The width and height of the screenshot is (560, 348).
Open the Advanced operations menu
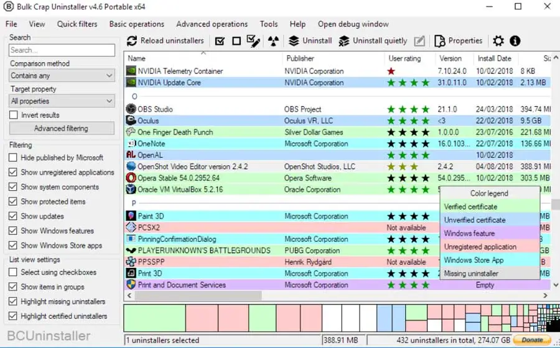click(x=212, y=24)
